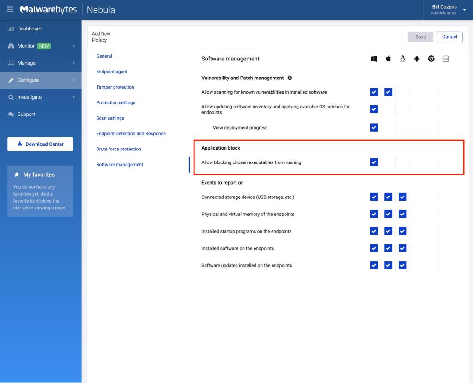Switch to Tamper protection policy tab
473x383 pixels.
(115, 87)
